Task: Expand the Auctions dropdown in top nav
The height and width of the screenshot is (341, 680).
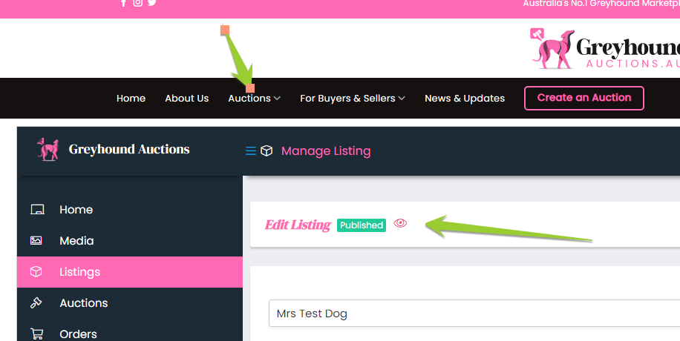Action: pyautogui.click(x=254, y=99)
